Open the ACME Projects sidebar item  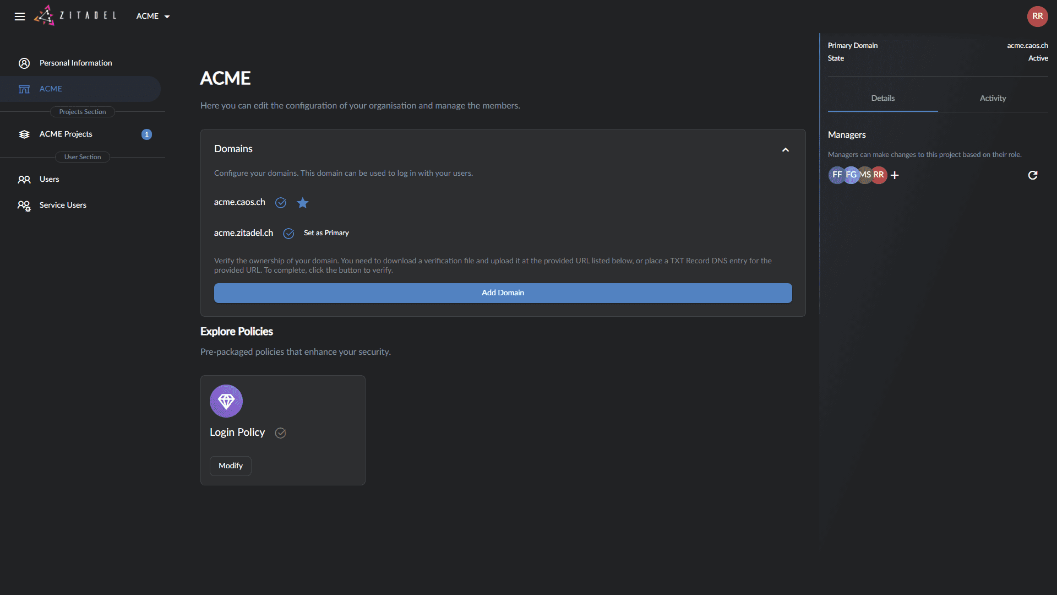(66, 134)
